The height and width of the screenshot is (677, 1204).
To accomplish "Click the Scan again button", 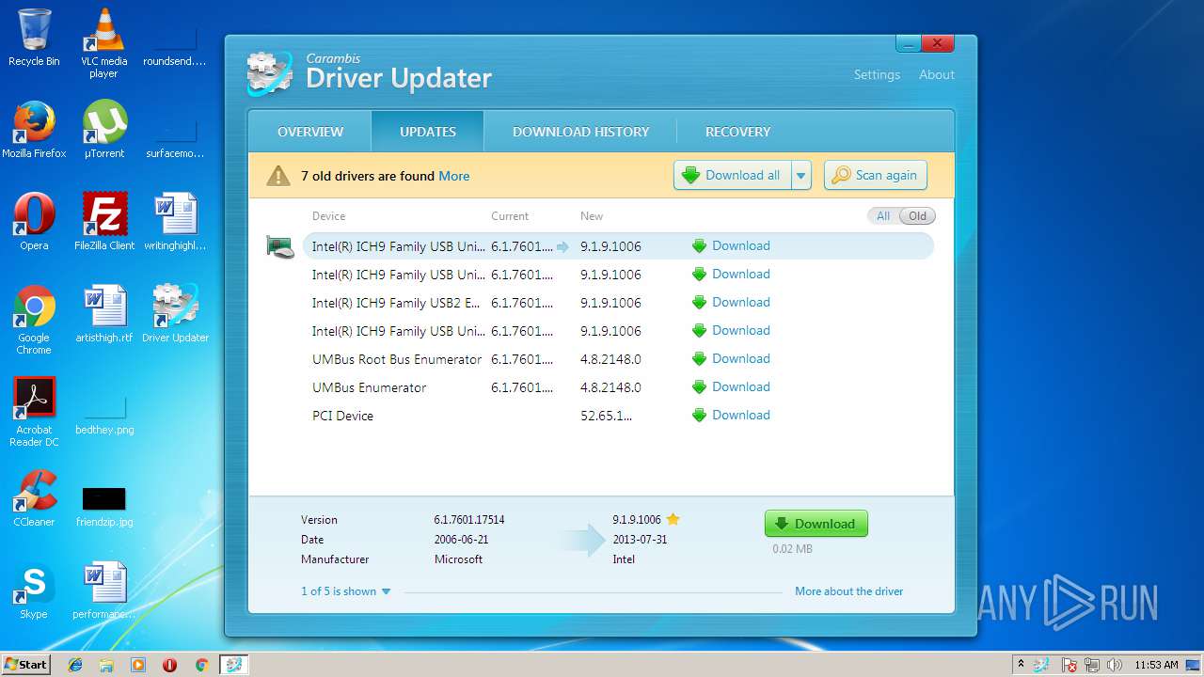I will (876, 176).
